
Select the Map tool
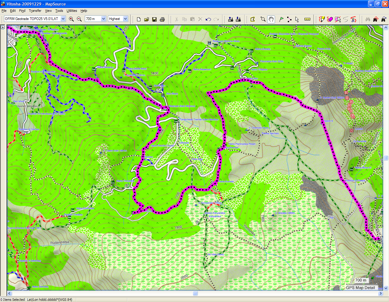click(x=253, y=19)
